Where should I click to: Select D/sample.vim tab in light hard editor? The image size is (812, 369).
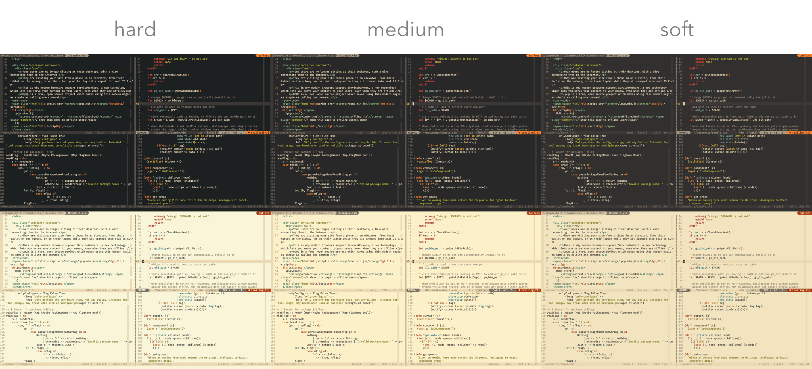[x=77, y=213]
